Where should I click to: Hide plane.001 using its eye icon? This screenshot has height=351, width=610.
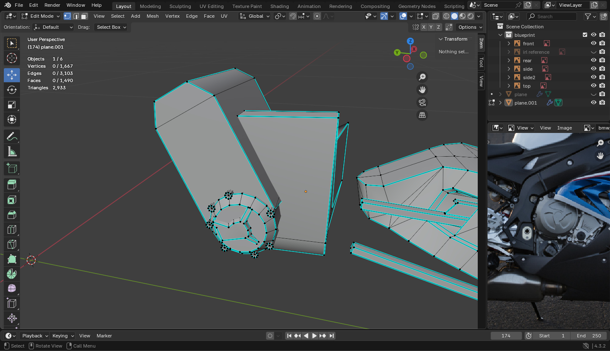pos(593,103)
